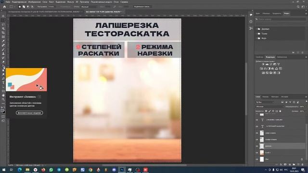Open the layer style fx menu
Screen dimensions: 308x173
[x=281, y=164]
